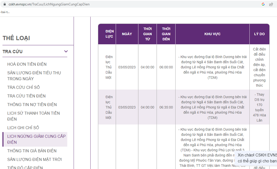The width and height of the screenshot is (277, 169).
Task: Open TRA CỨU CHỈ SỐ menu item
Action: (24, 87)
